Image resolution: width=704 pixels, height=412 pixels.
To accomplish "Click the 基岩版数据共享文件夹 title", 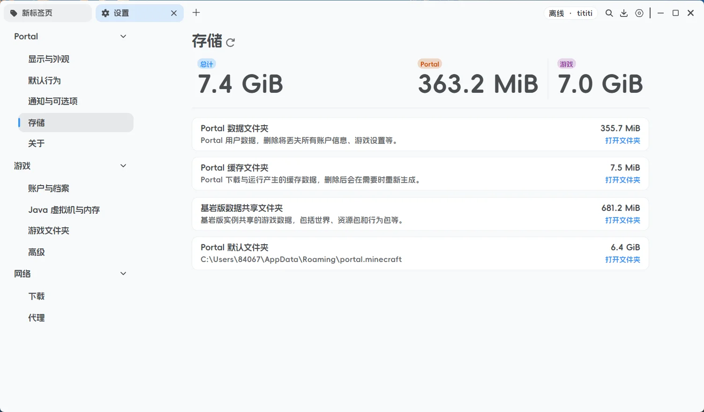I will tap(242, 208).
